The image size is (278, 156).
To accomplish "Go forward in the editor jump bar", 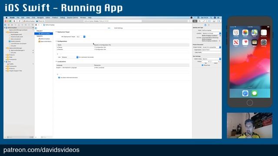I will pyautogui.click(x=41, y=25).
